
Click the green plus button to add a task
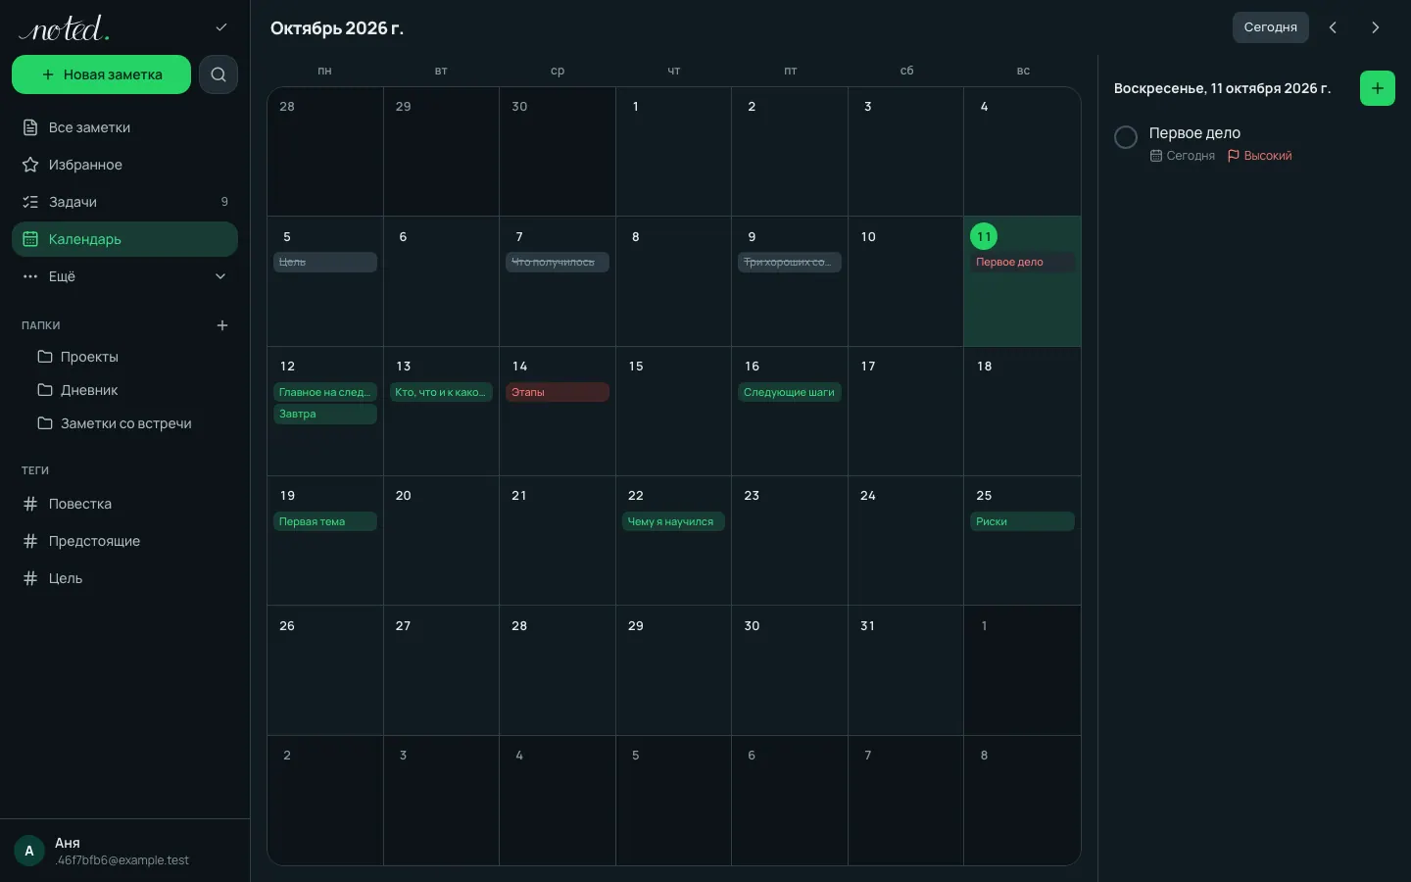[x=1377, y=88]
